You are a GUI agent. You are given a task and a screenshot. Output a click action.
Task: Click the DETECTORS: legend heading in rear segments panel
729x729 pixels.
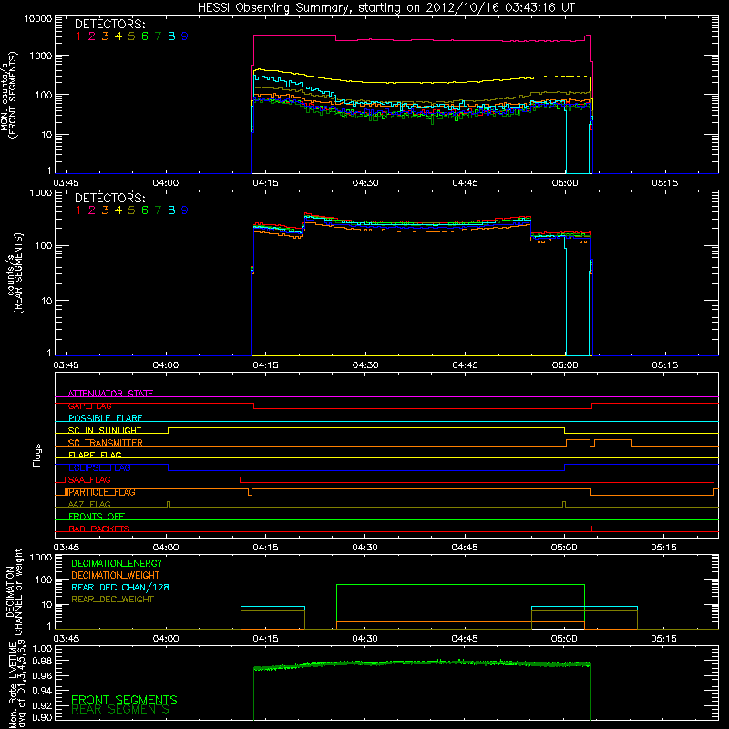[109, 198]
